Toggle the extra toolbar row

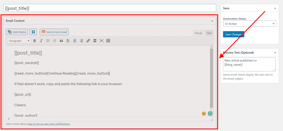[x=108, y=41]
